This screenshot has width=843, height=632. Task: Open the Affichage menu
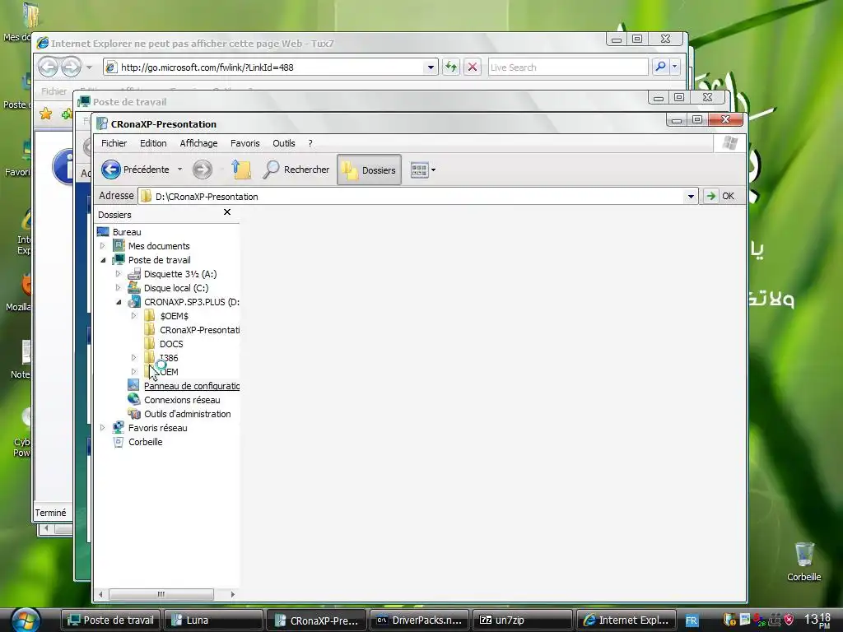coord(198,143)
